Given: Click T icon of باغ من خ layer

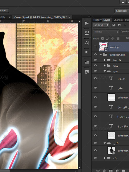Looking at the screenshot, I should (x=111, y=126).
